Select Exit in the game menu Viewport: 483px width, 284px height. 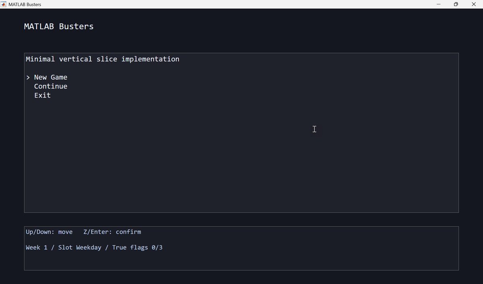[x=42, y=95]
